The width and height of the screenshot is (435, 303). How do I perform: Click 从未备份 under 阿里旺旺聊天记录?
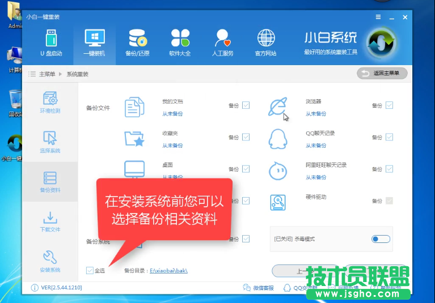(316, 177)
